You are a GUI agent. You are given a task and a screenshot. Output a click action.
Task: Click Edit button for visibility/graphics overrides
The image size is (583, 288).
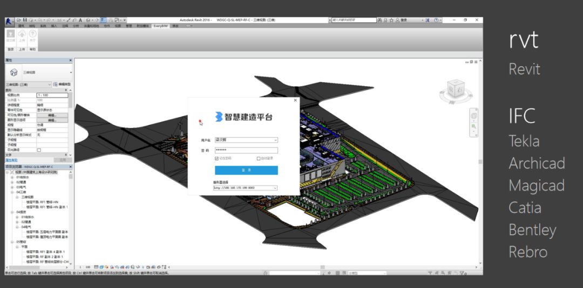click(52, 115)
